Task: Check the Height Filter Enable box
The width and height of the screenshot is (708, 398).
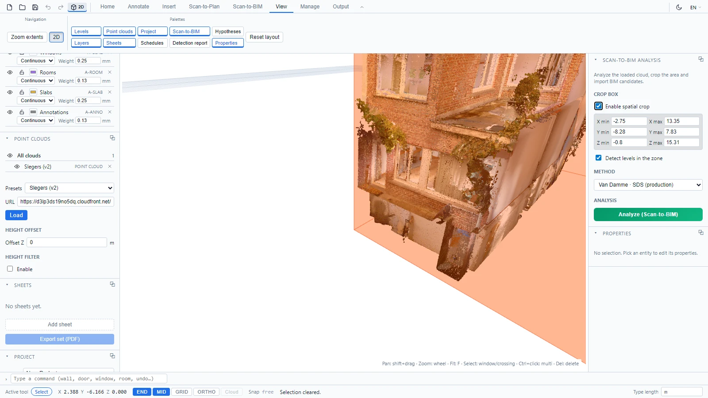Action: [10, 269]
